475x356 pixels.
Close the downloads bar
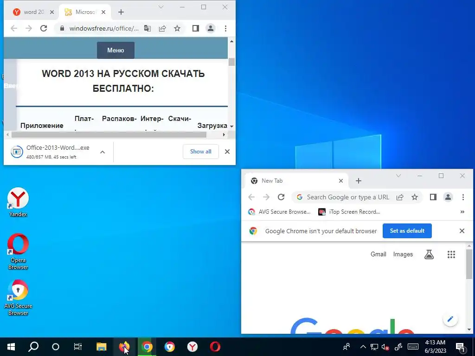point(227,152)
